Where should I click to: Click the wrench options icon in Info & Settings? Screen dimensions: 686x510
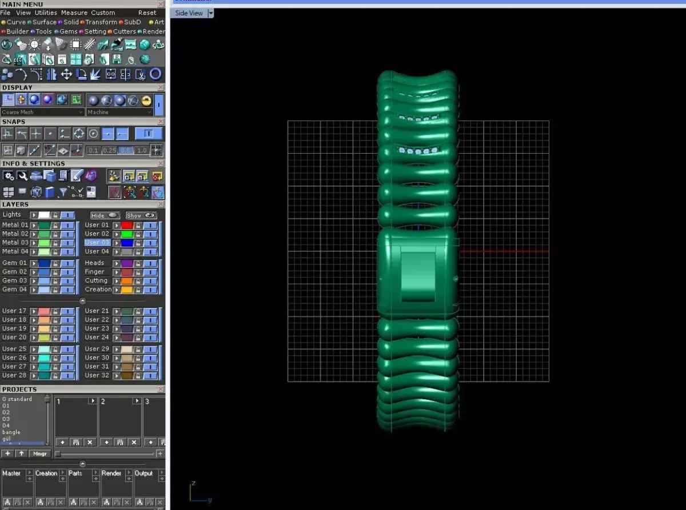22,175
